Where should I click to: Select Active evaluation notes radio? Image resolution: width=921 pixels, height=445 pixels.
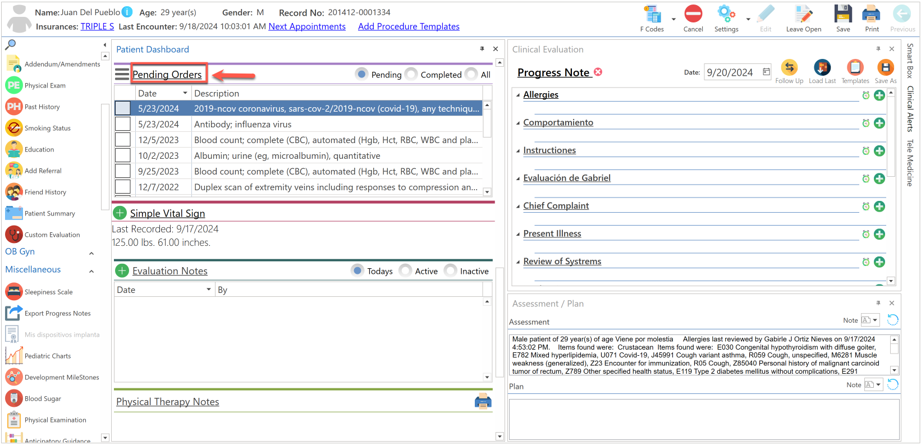tap(406, 270)
